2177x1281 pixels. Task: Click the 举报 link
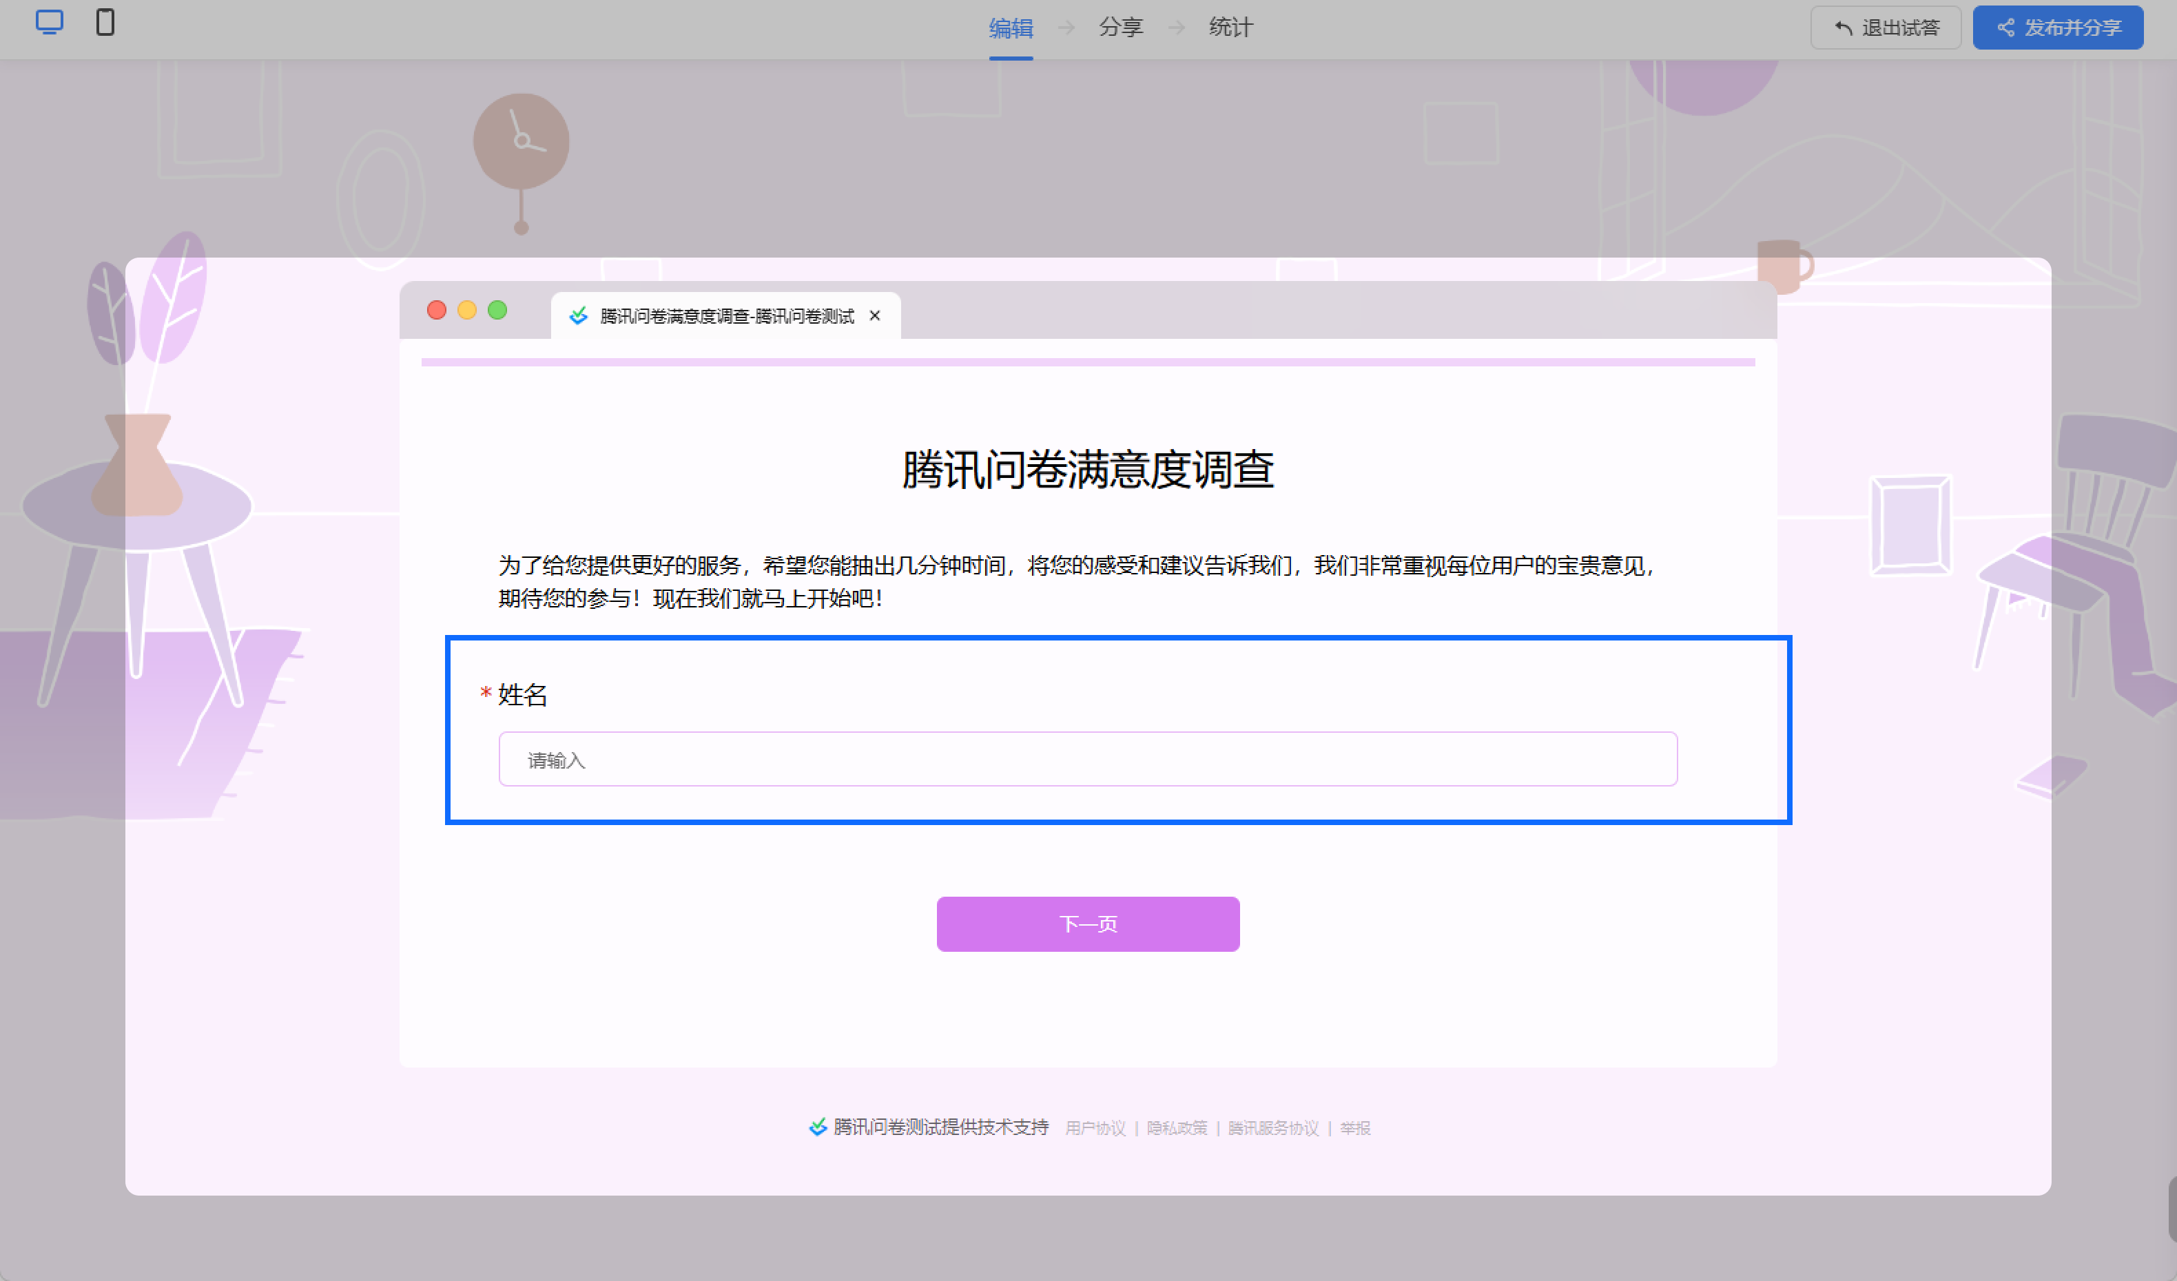tap(1355, 1128)
